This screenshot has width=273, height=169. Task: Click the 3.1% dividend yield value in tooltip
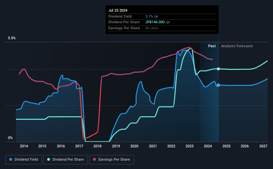(149, 16)
